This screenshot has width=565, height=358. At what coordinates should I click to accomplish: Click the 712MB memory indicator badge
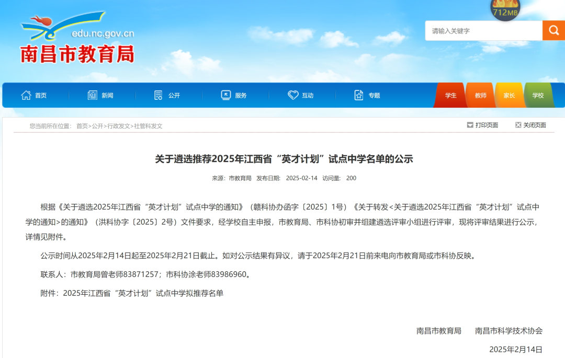click(505, 10)
